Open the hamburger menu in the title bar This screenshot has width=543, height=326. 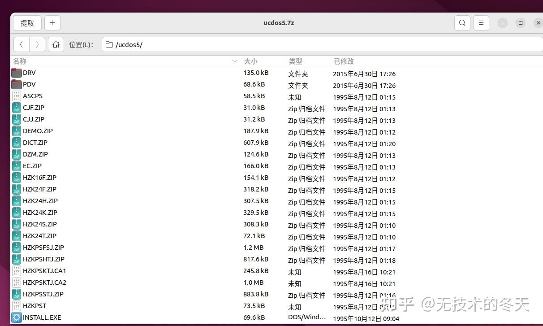[x=481, y=22]
